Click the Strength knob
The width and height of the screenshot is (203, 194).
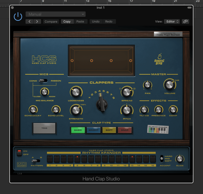point(76,110)
